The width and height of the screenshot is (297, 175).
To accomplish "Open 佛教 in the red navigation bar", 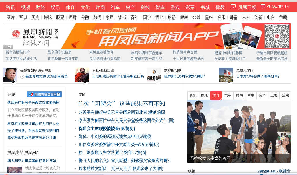I will pos(220,7).
